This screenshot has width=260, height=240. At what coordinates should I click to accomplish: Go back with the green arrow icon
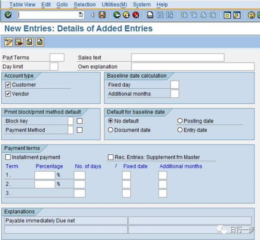(x=117, y=15)
